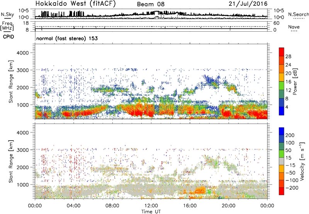Click the 'Slant Range [km]' label of velocity panel

(11, 161)
